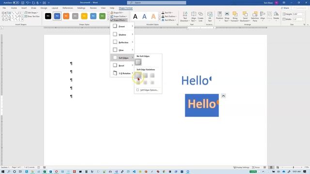Open the Windows Start menu

tap(3, 172)
